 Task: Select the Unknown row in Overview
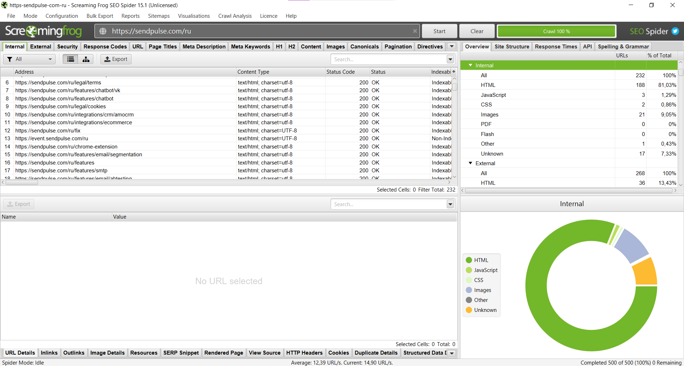(x=569, y=154)
